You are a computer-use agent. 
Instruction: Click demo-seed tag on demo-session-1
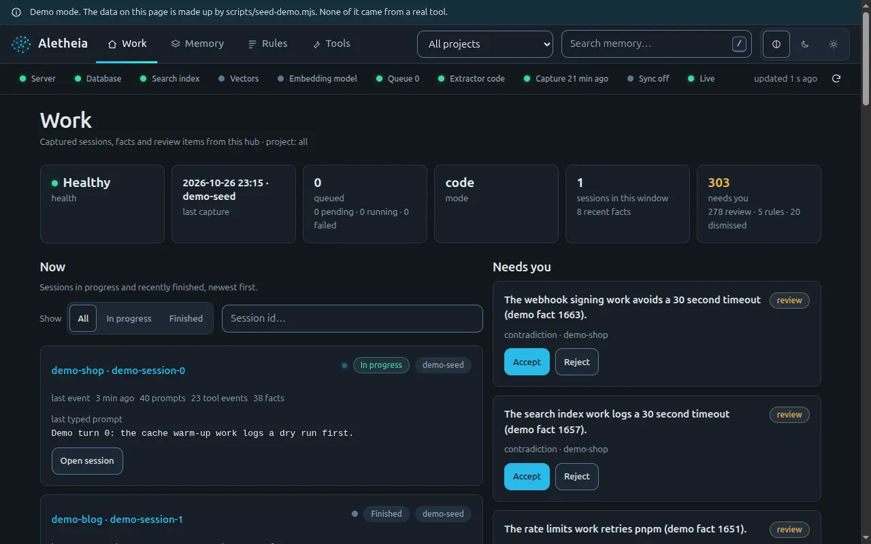click(443, 514)
